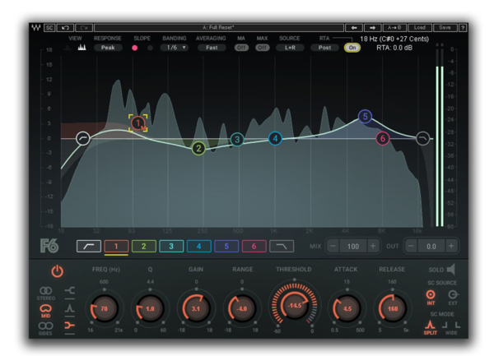This screenshot has width=494, height=356.
Task: Select the dim curve view icon
Action: tap(68, 48)
